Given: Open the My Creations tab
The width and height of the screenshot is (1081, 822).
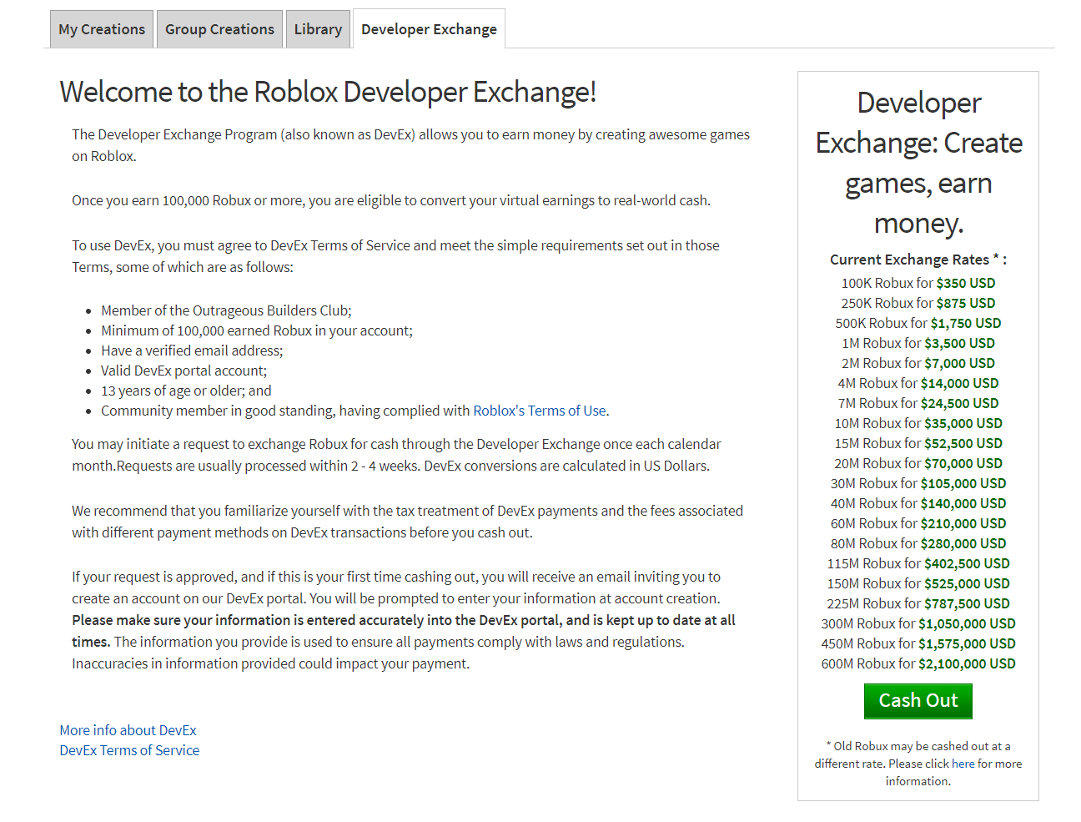Looking at the screenshot, I should pos(102,29).
